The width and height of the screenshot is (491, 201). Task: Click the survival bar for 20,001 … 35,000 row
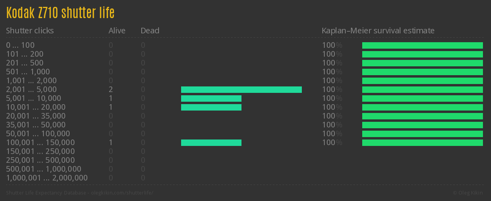[x=422, y=116]
